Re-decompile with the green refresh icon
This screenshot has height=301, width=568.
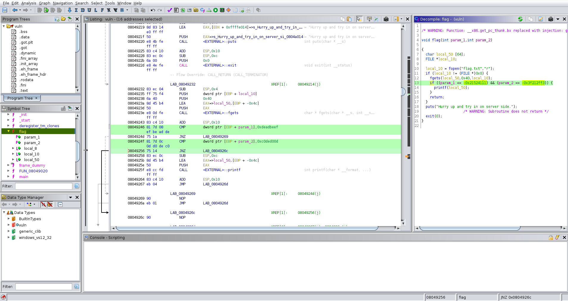520,19
